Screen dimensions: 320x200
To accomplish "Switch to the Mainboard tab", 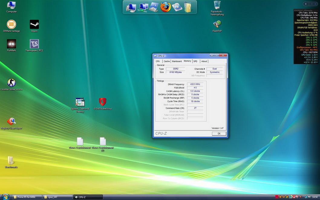I will (x=177, y=61).
